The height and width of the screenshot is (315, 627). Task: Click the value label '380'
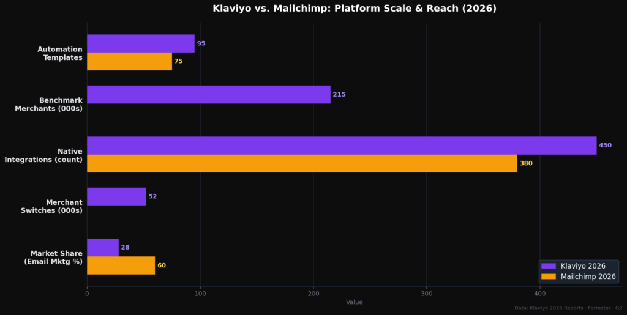point(526,163)
